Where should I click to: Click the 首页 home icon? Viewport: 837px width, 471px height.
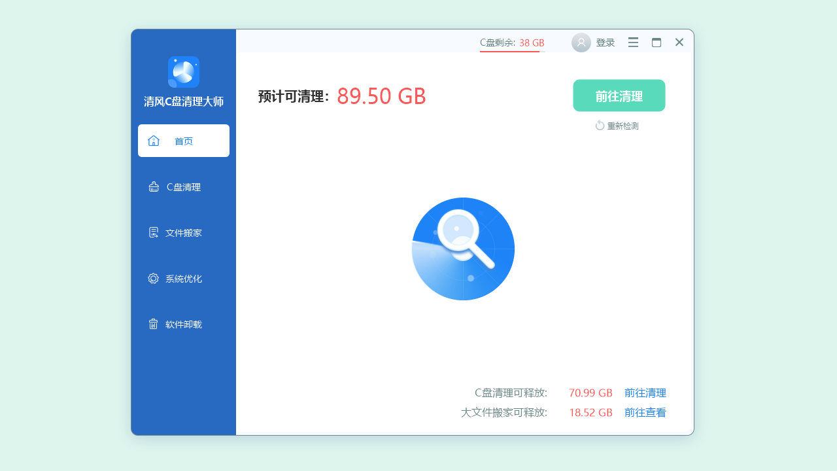point(154,140)
